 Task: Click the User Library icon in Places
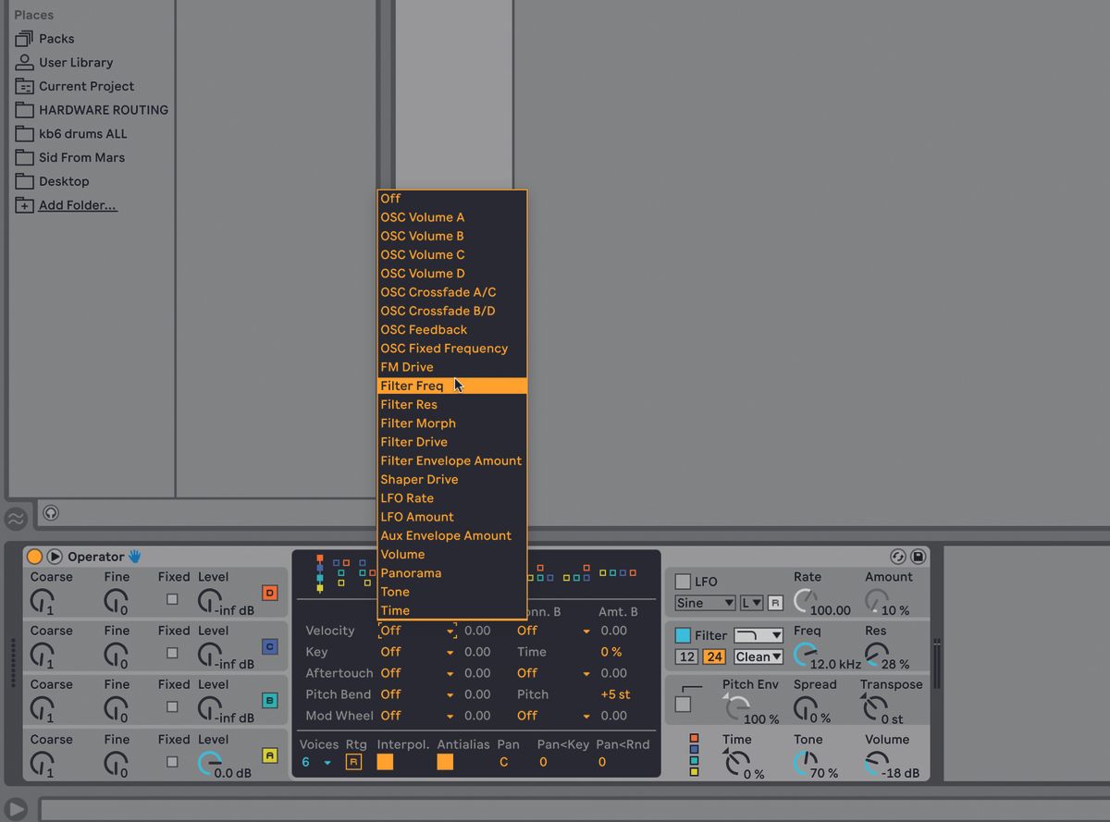[25, 62]
